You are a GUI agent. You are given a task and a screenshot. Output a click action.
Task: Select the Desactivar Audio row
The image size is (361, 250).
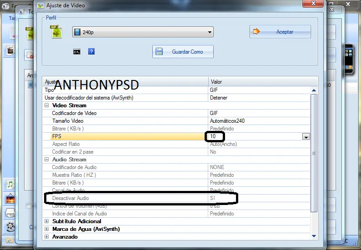tap(176, 198)
